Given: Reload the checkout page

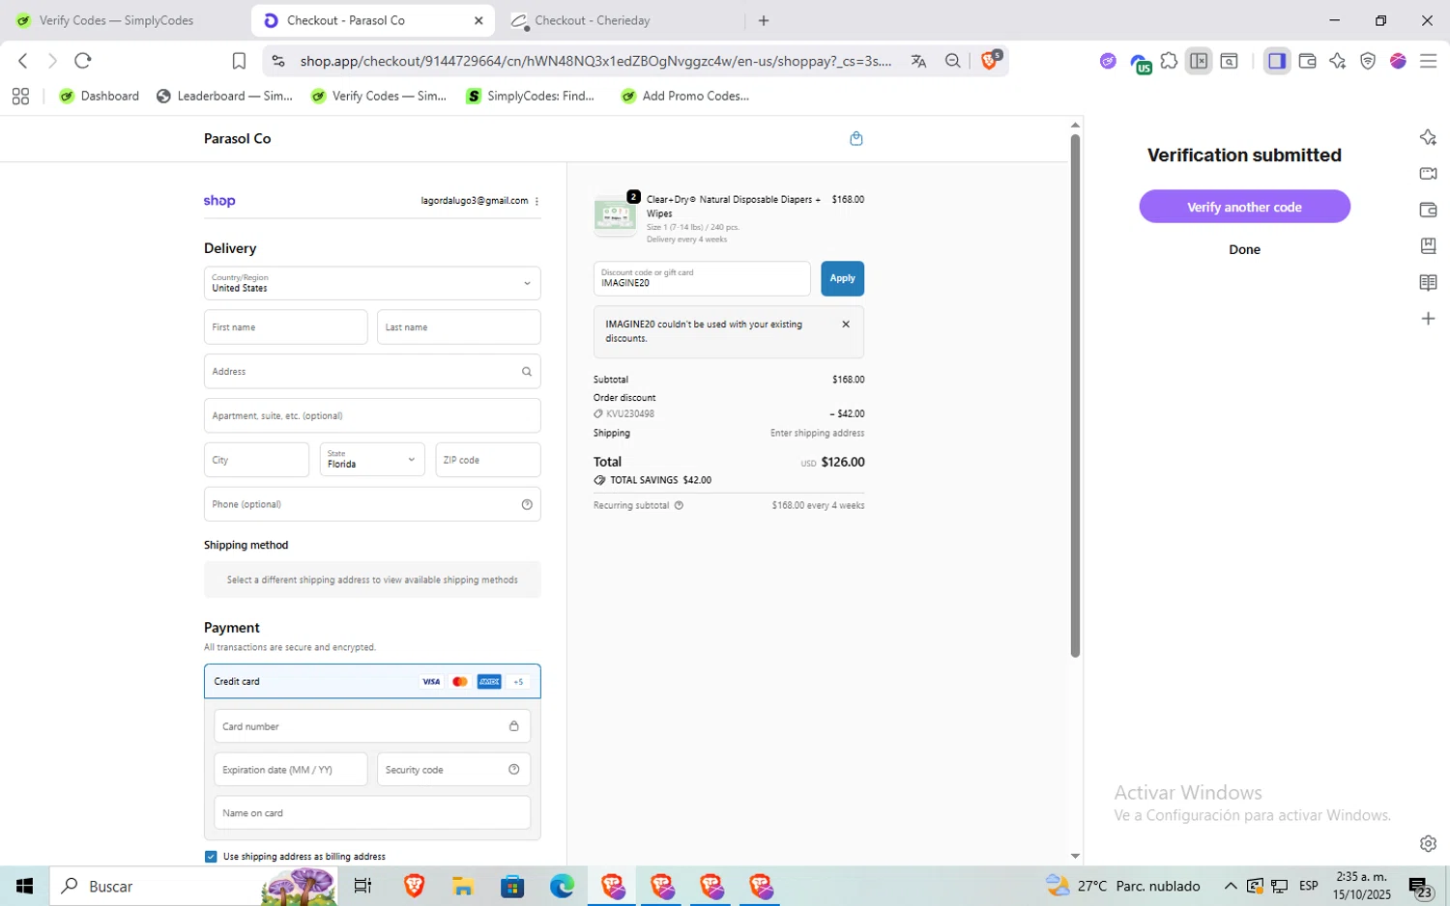Looking at the screenshot, I should (x=83, y=61).
